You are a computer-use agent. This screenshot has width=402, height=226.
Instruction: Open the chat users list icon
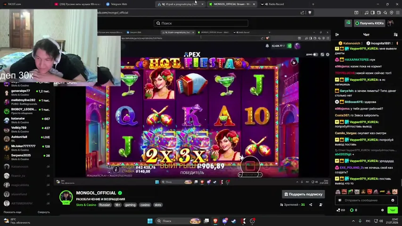(x=395, y=34)
